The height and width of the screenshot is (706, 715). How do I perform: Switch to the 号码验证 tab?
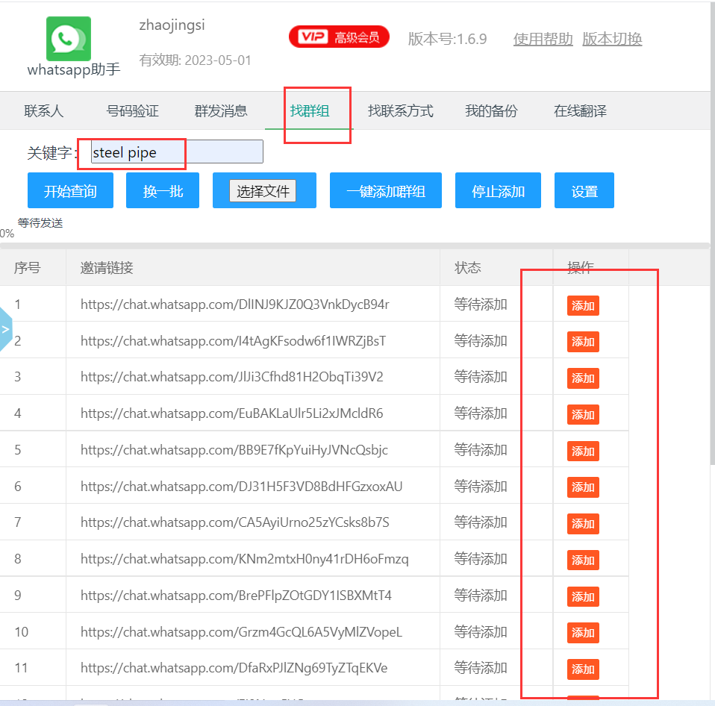tap(133, 111)
